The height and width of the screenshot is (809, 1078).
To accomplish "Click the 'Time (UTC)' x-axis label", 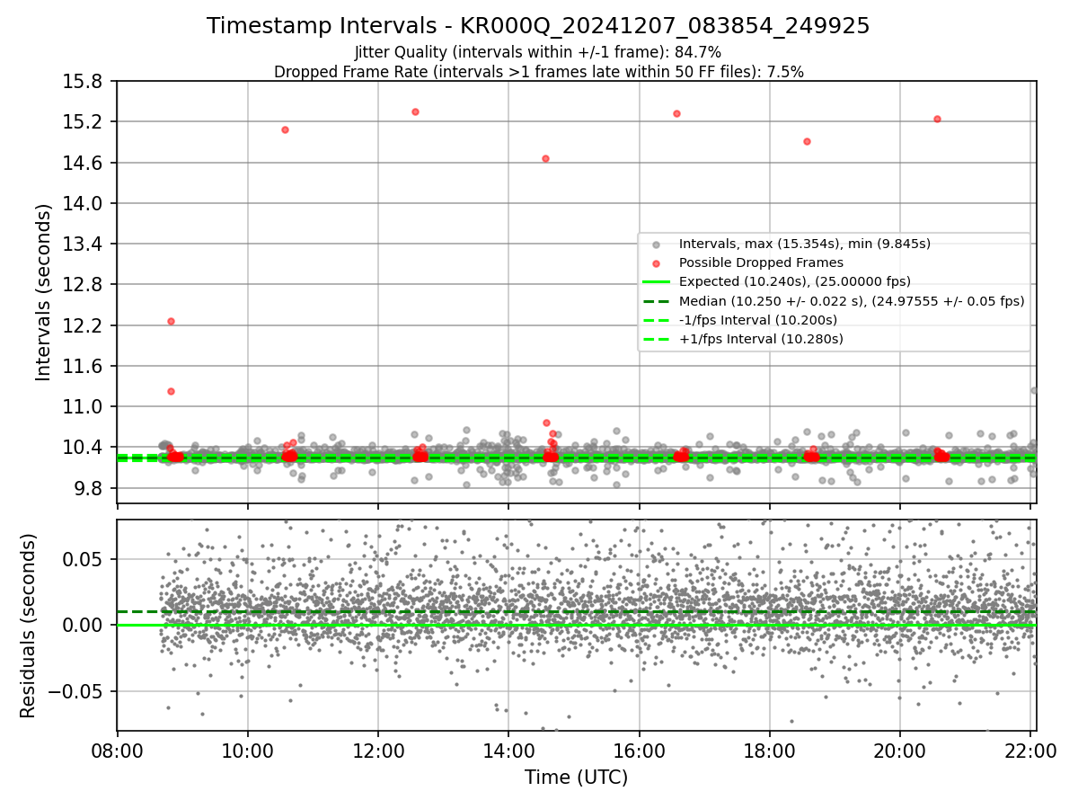I will (x=576, y=777).
